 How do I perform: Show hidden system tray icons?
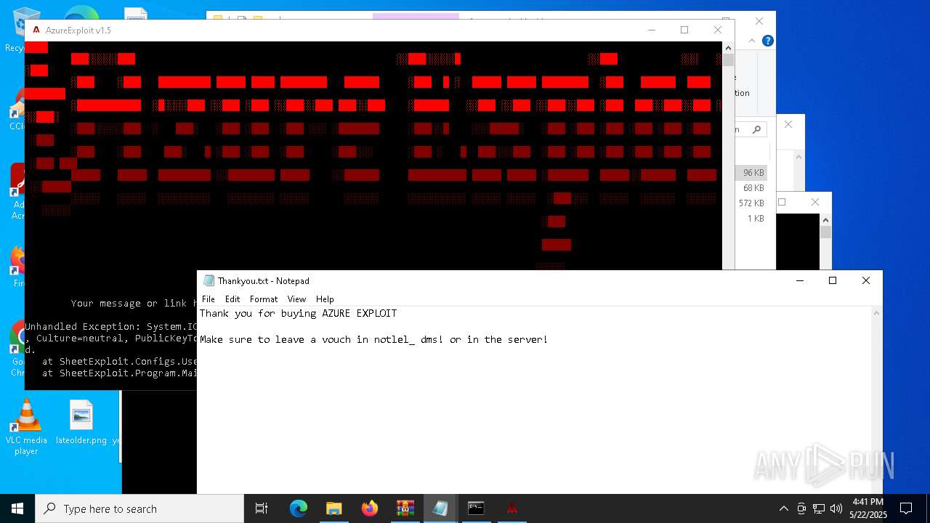(783, 508)
